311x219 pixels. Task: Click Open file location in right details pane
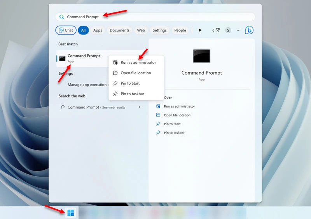(177, 115)
